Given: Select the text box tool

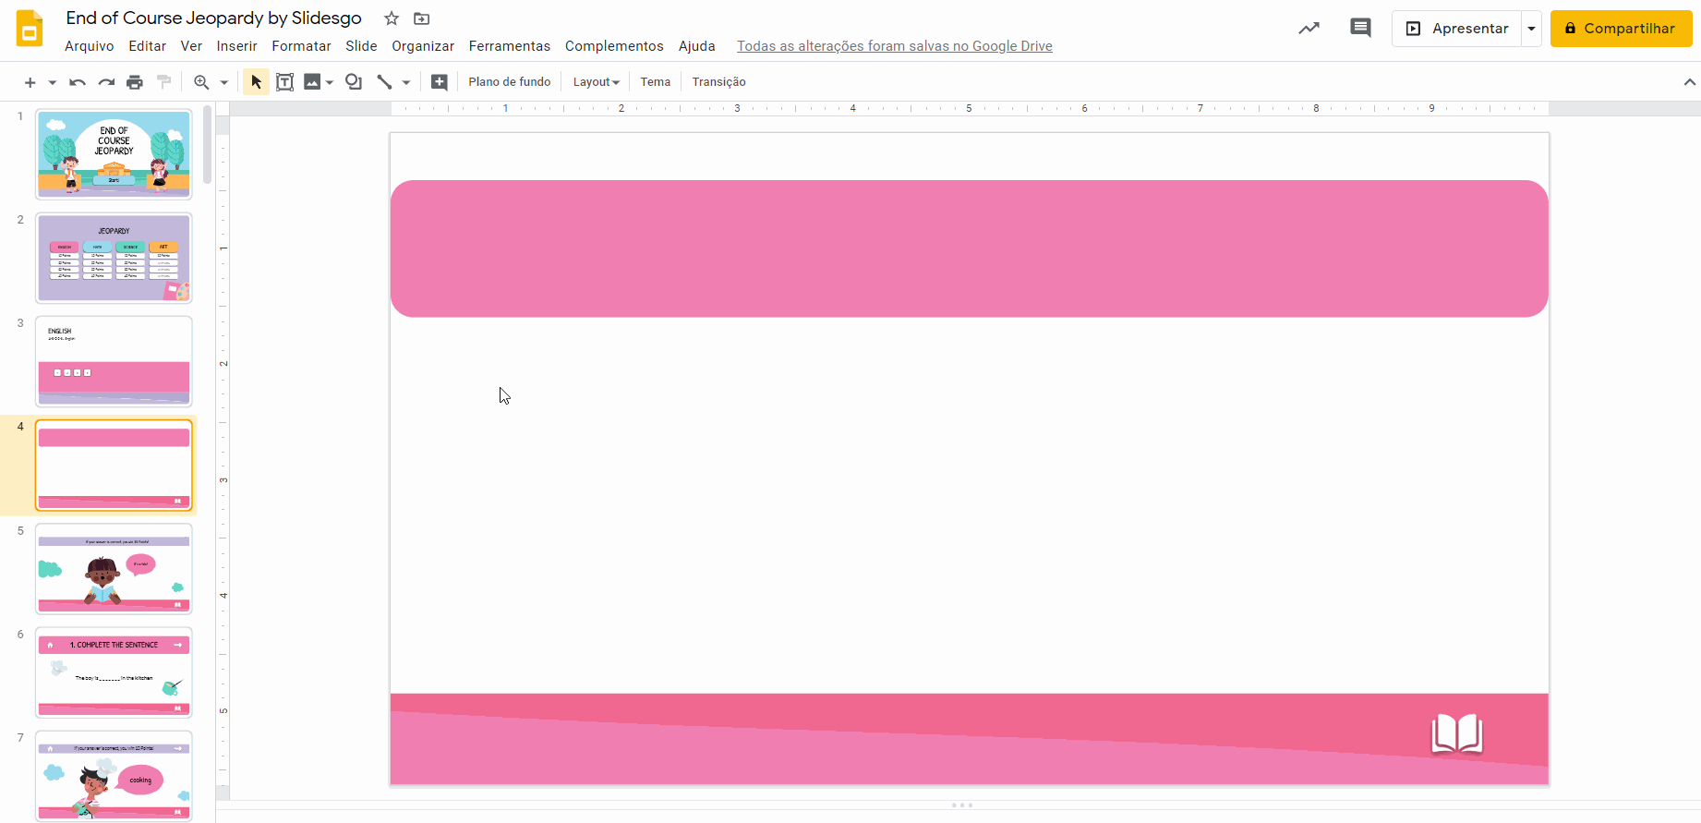Looking at the screenshot, I should pos(284,82).
